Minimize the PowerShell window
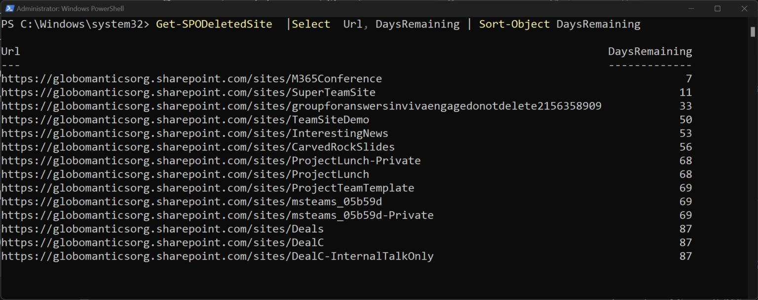The height and width of the screenshot is (300, 758). [x=692, y=8]
